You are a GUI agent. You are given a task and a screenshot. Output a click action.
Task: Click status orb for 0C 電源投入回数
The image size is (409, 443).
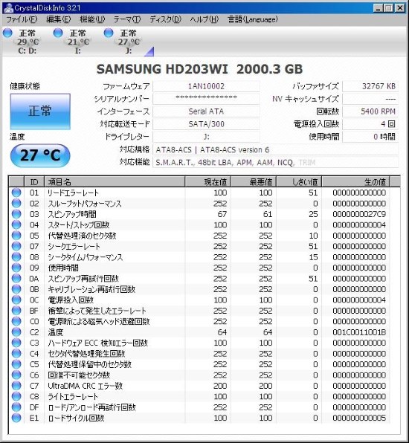pos(16,300)
